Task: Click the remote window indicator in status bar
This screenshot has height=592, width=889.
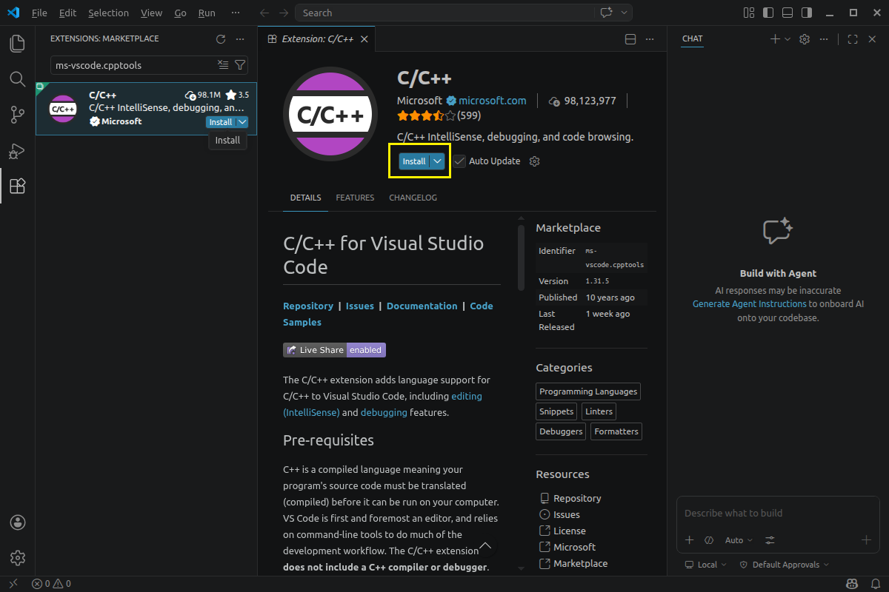Action: point(13,584)
